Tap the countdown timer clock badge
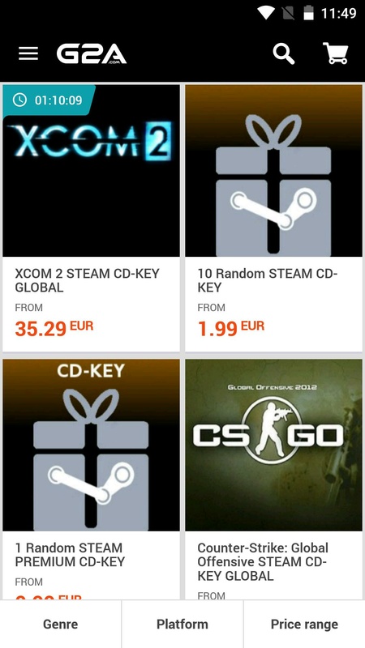 point(49,100)
